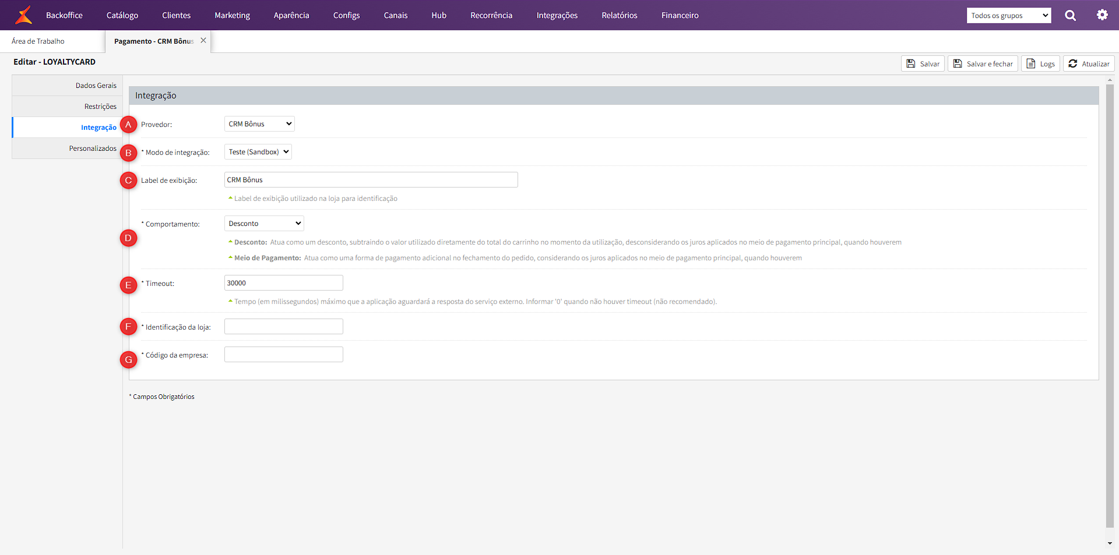
Task: Click the scrollbar up arrow
Action: (x=1110, y=79)
